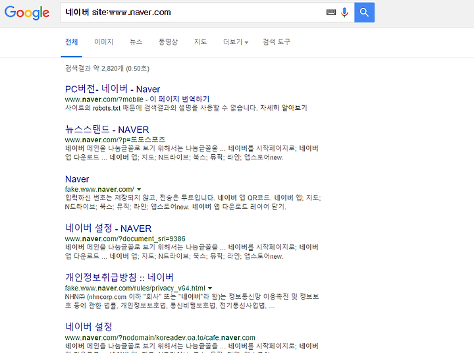474x353 pixels.
Task: Focus the search query input field
Action: pos(194,13)
